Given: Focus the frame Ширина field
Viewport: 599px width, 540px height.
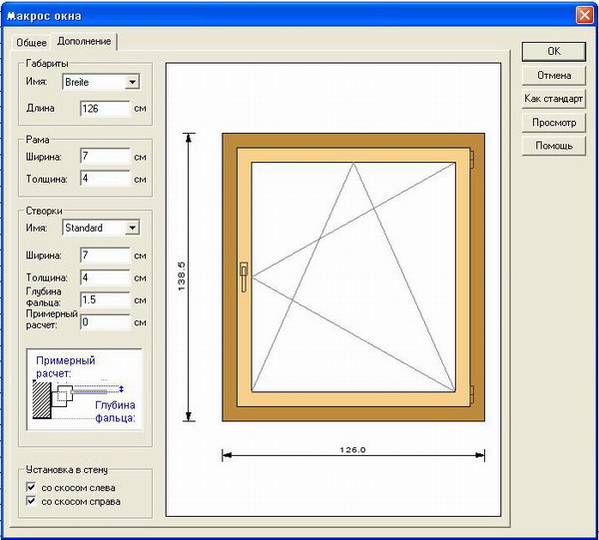Looking at the screenshot, I should tap(105, 157).
